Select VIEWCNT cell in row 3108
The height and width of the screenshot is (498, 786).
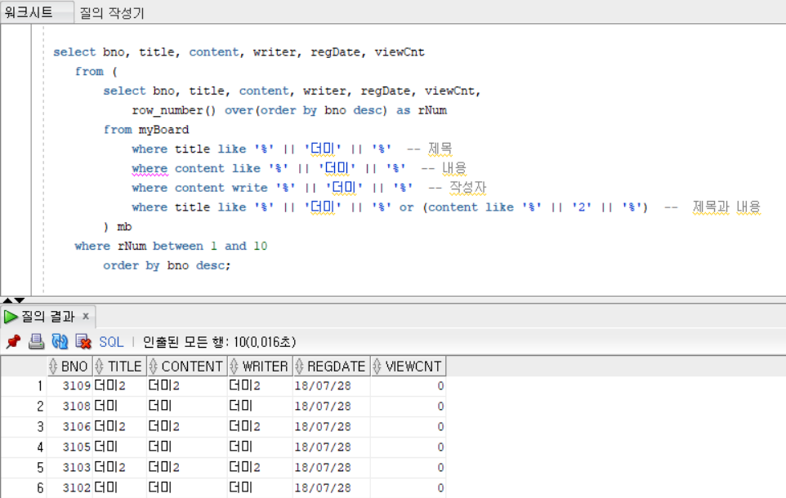(408, 407)
